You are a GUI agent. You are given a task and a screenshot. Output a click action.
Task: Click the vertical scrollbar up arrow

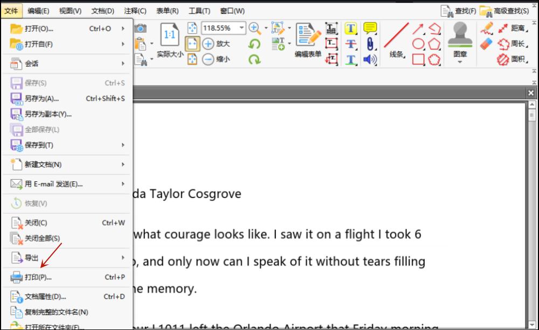click(x=532, y=104)
